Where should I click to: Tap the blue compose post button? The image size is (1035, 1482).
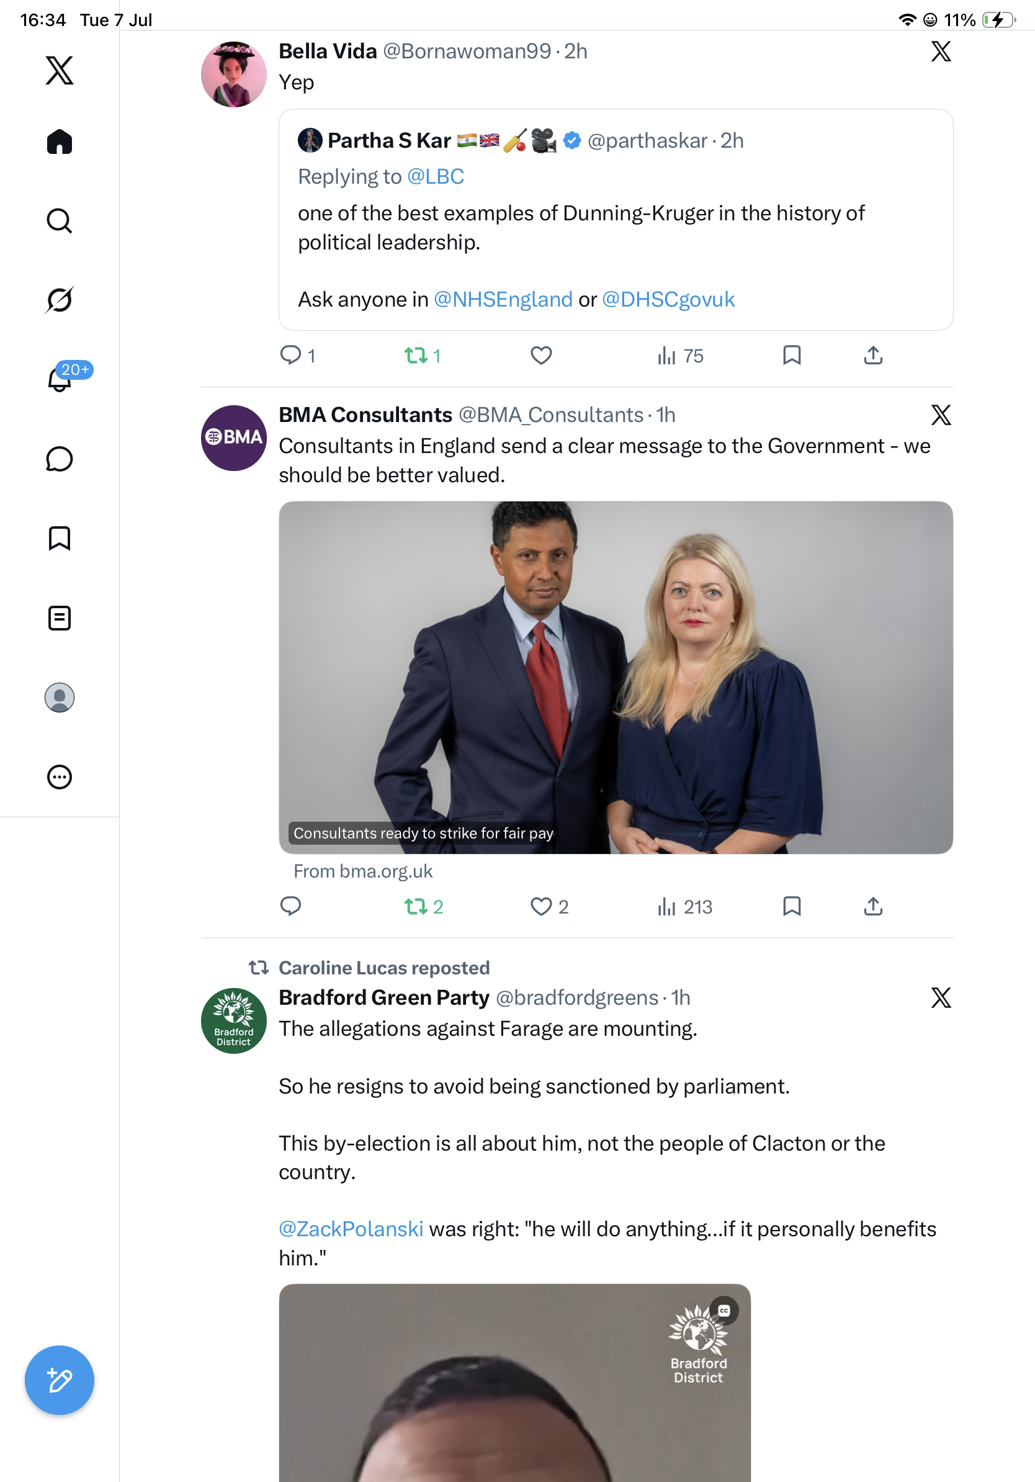pyautogui.click(x=60, y=1380)
